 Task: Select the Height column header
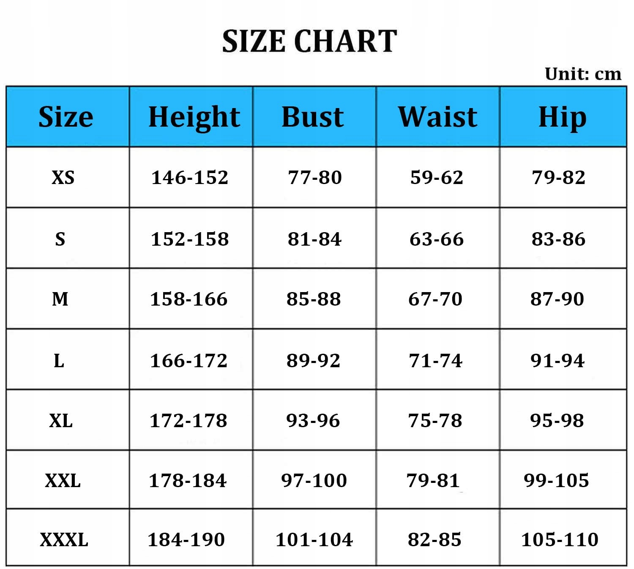tap(194, 117)
